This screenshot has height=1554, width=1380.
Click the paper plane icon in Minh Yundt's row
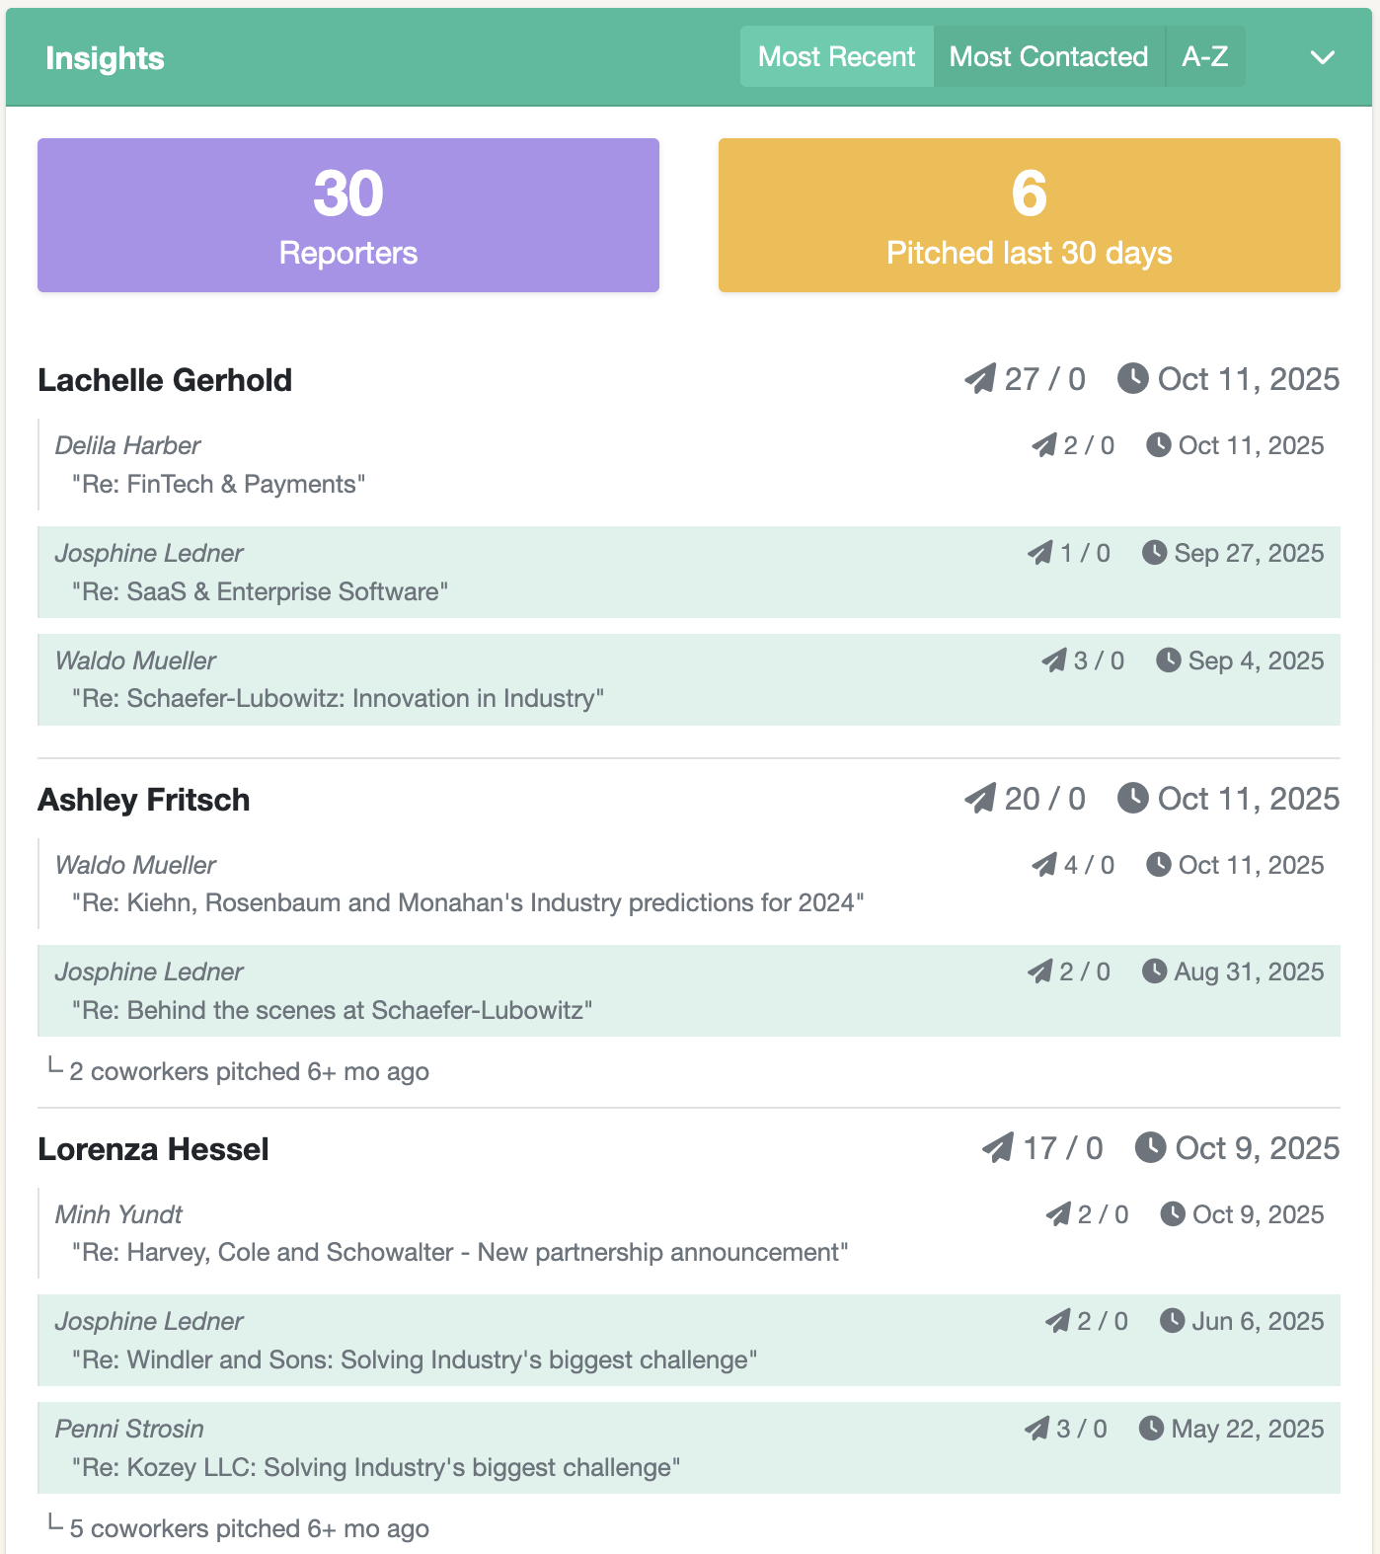tap(1058, 1214)
